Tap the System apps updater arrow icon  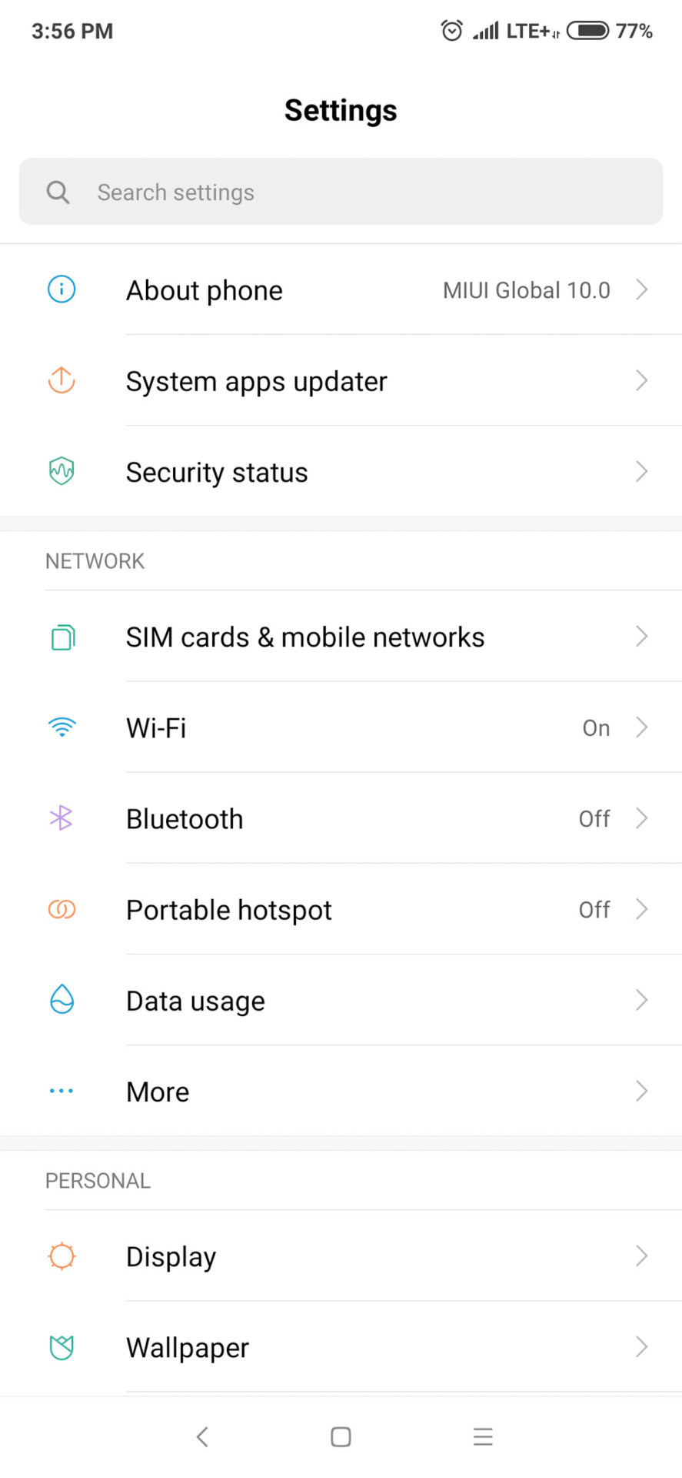pyautogui.click(x=62, y=380)
